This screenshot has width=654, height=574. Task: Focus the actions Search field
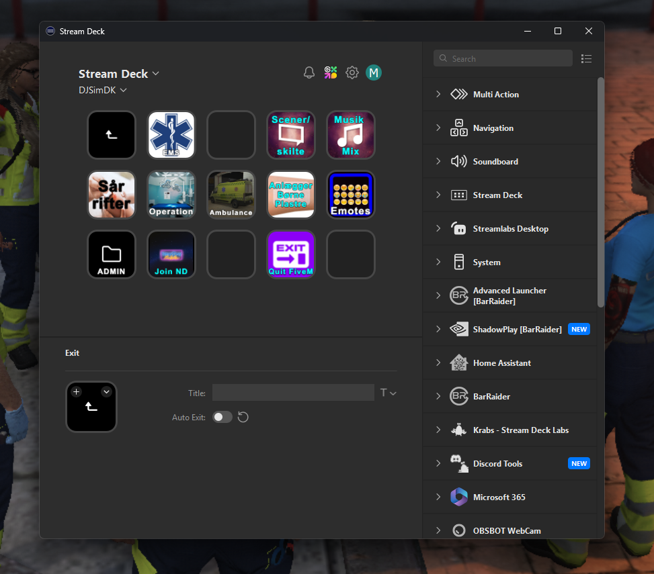503,58
